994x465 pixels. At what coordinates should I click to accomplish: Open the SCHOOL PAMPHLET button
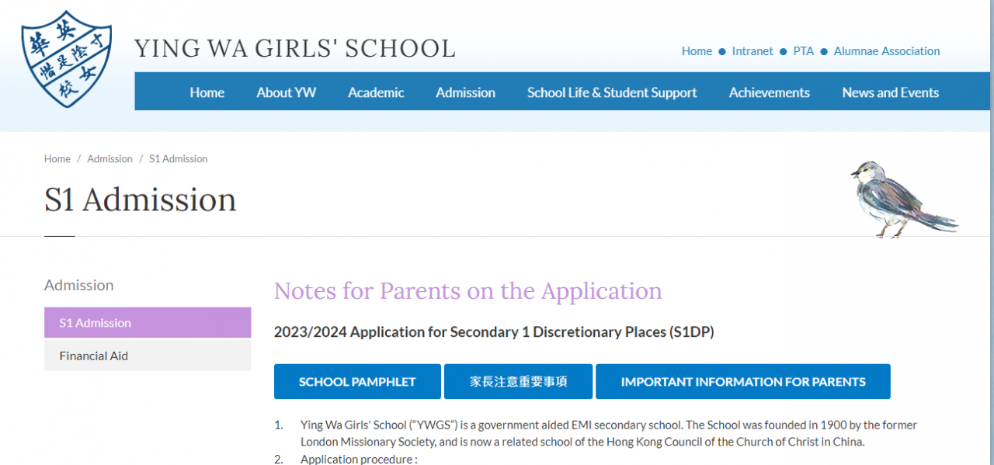(357, 382)
